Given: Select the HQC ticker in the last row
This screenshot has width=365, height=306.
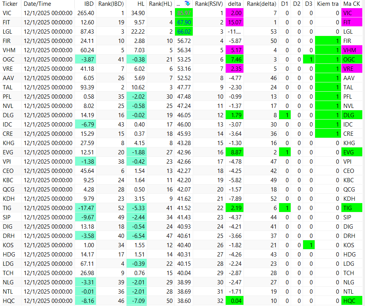Looking at the screenshot, I should point(9,301).
